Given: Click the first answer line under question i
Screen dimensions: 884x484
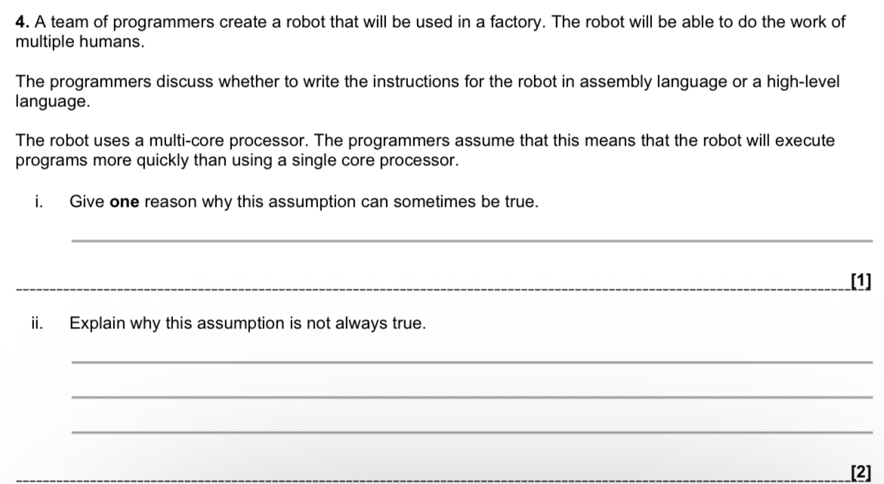Looking at the screenshot, I should click(x=470, y=241).
